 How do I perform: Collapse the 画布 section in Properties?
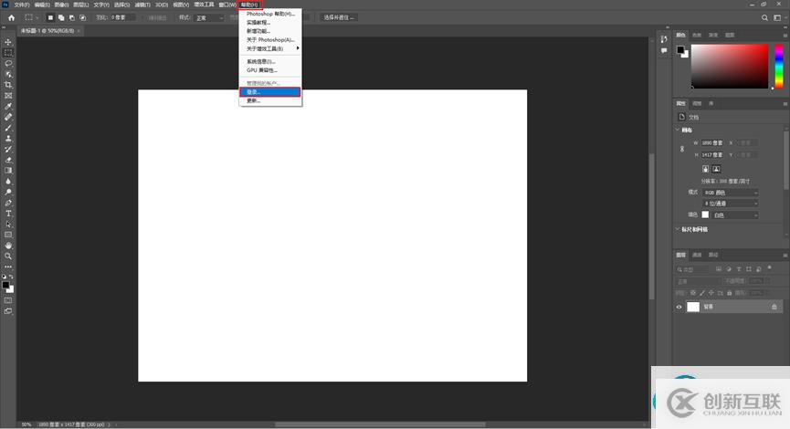click(x=677, y=130)
